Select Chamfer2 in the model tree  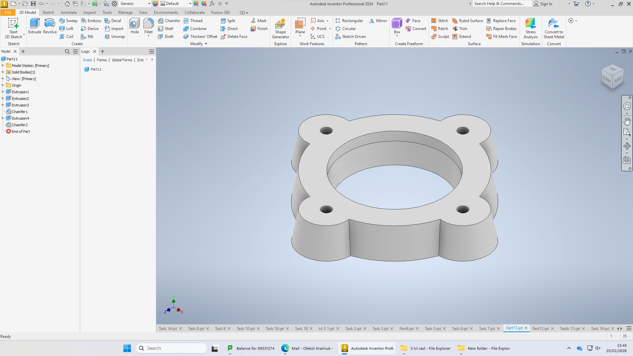pos(19,125)
